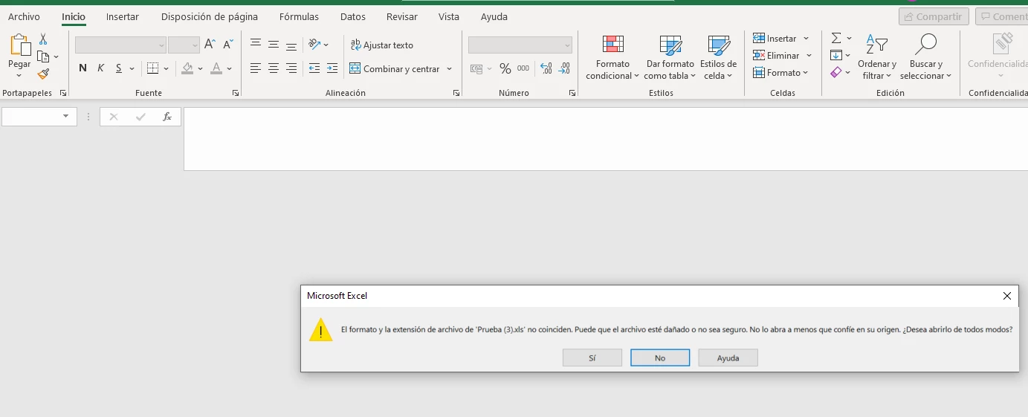Apply percent style icon
The width and height of the screenshot is (1028, 417).
(x=505, y=68)
